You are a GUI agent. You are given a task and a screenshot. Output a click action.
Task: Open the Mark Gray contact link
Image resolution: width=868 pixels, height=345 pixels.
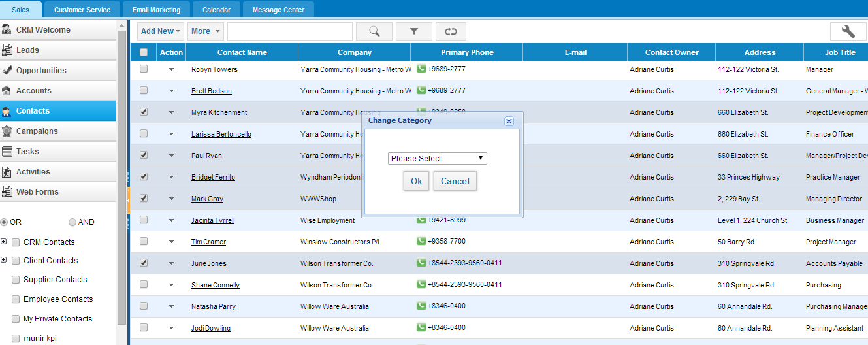click(x=207, y=199)
